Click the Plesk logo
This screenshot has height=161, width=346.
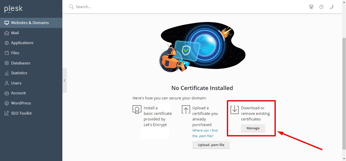click(13, 9)
